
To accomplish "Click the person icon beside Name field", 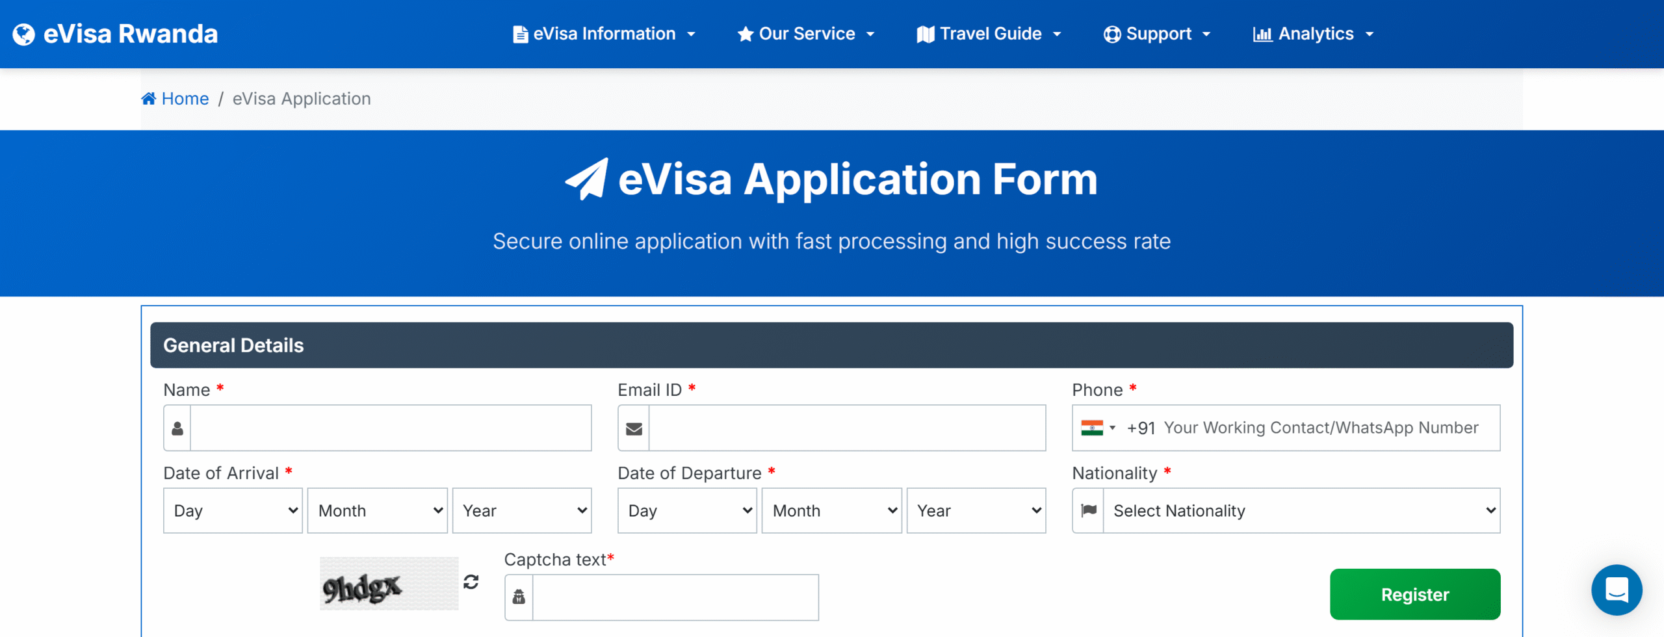I will pyautogui.click(x=177, y=428).
